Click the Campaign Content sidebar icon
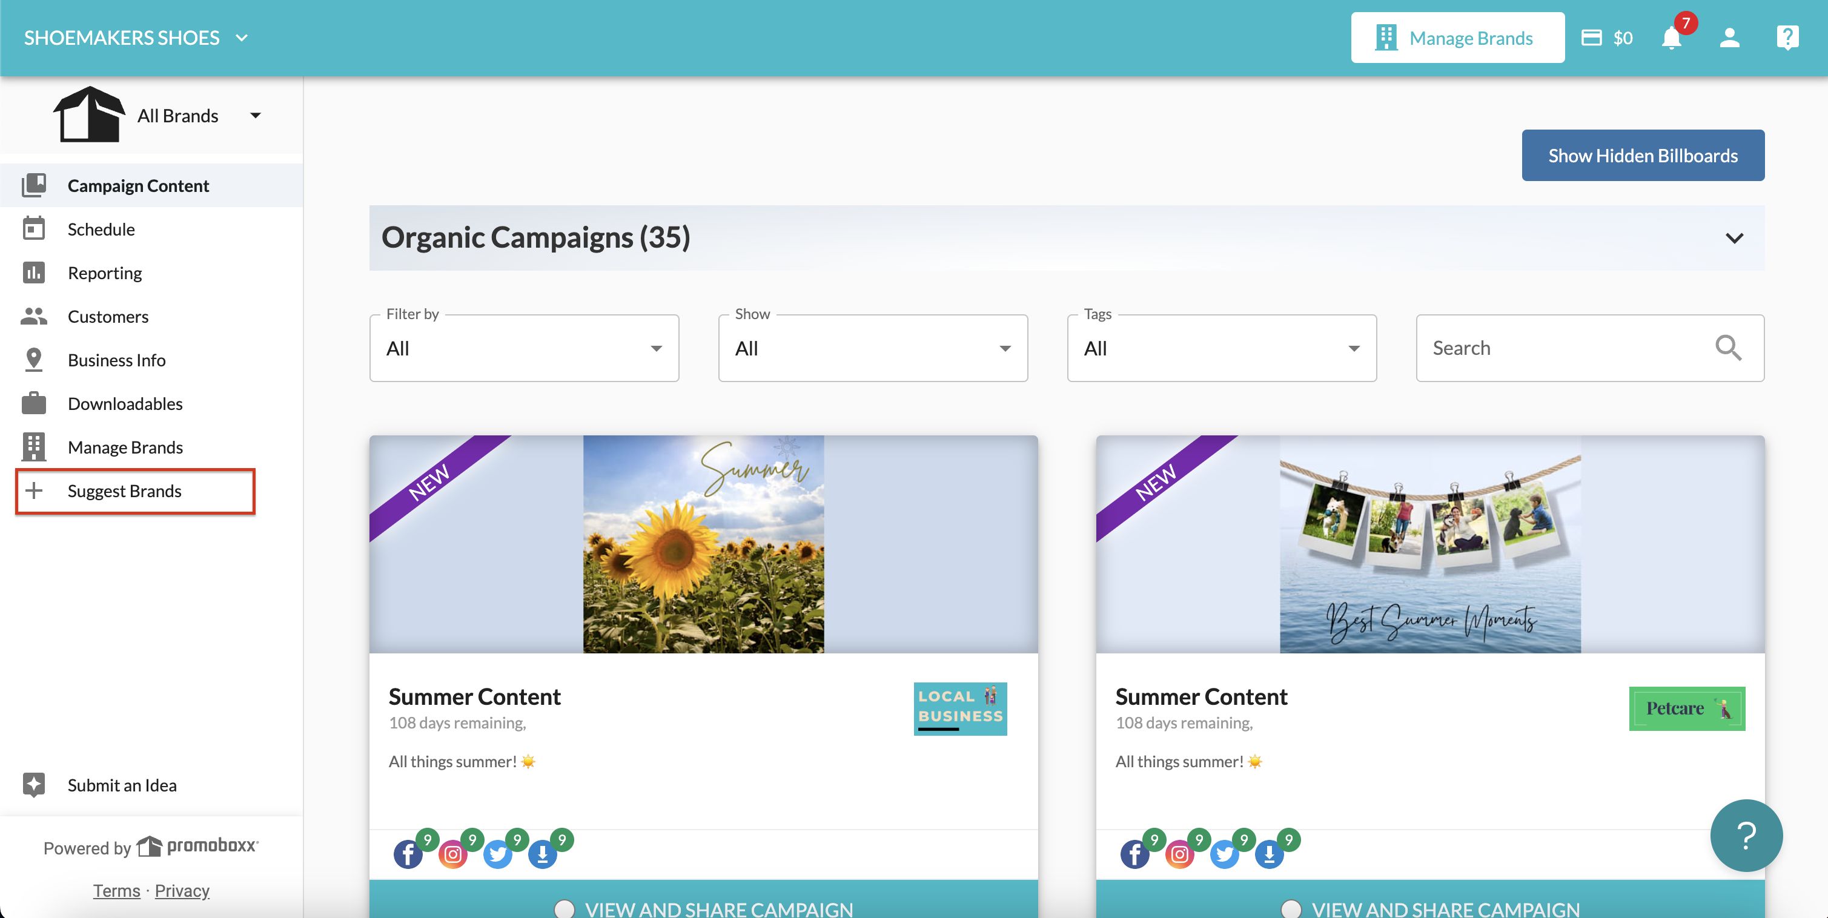The image size is (1828, 918). tap(34, 185)
